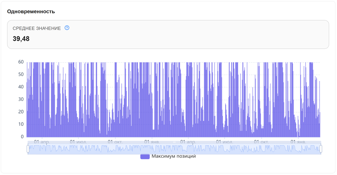Click the second 01 апр. axis label
The width and height of the screenshot is (337, 175).
pos(188,142)
